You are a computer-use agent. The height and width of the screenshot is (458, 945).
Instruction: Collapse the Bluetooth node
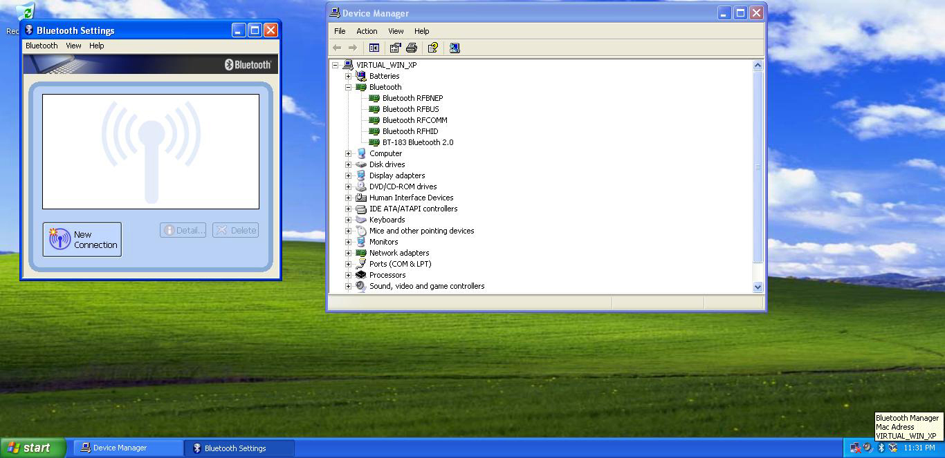click(x=349, y=87)
